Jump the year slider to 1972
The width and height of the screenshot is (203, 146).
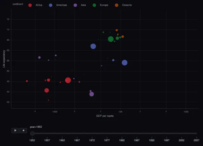click(x=92, y=140)
